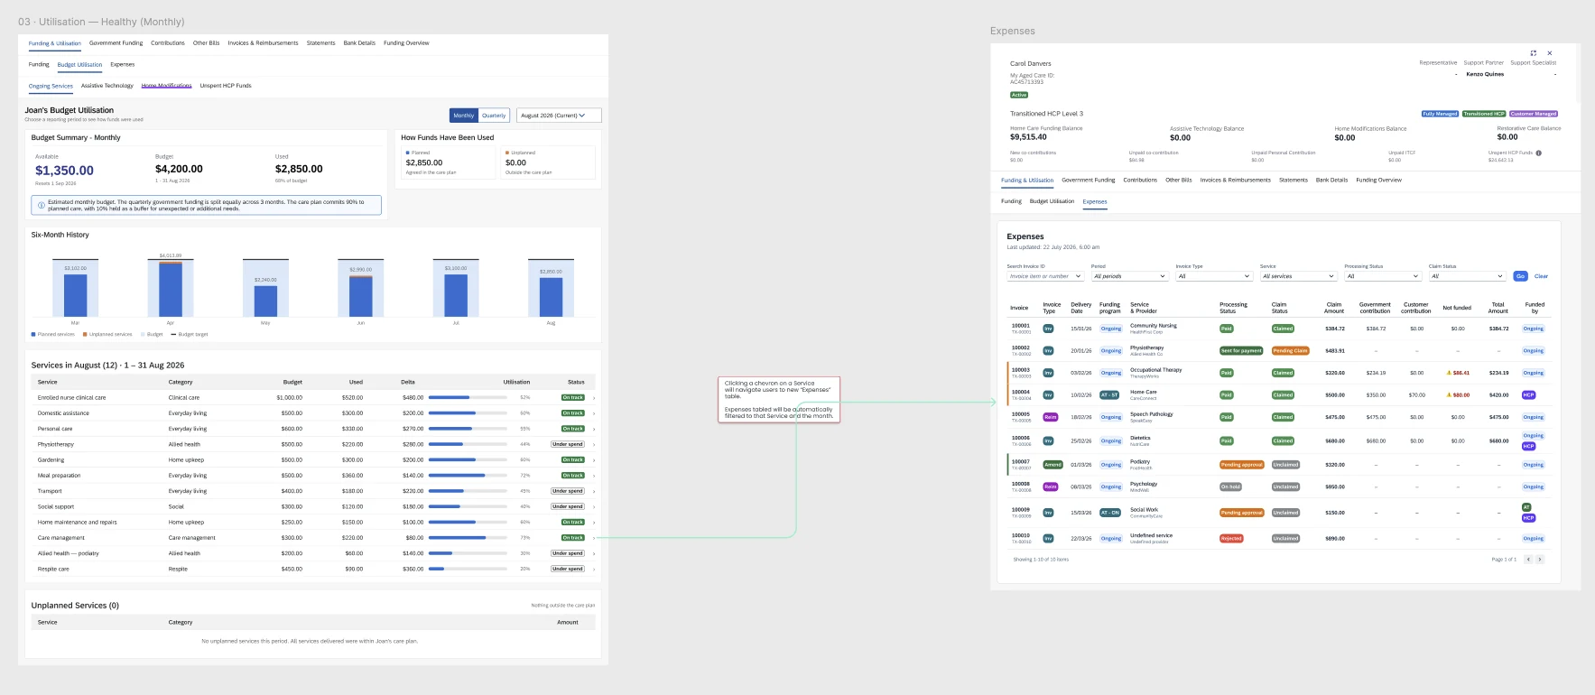Click the Reim badge on invoice 100005

tap(1051, 417)
